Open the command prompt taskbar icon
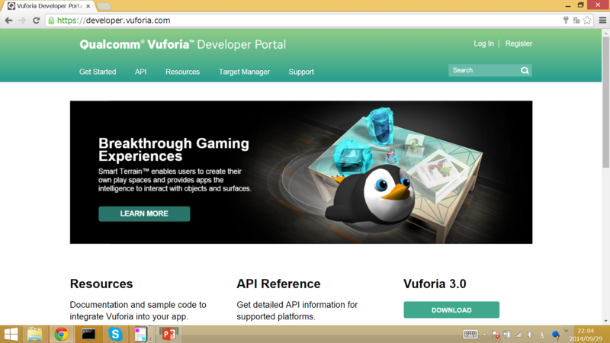This screenshot has width=610, height=343. tap(88, 334)
